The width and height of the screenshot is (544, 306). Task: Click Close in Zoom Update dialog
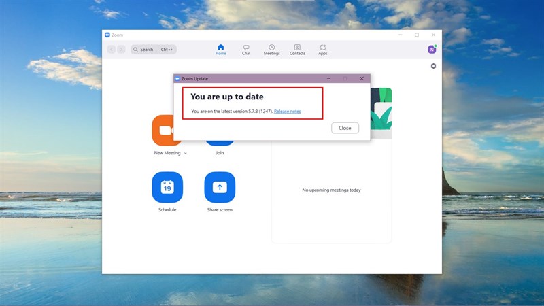point(345,128)
